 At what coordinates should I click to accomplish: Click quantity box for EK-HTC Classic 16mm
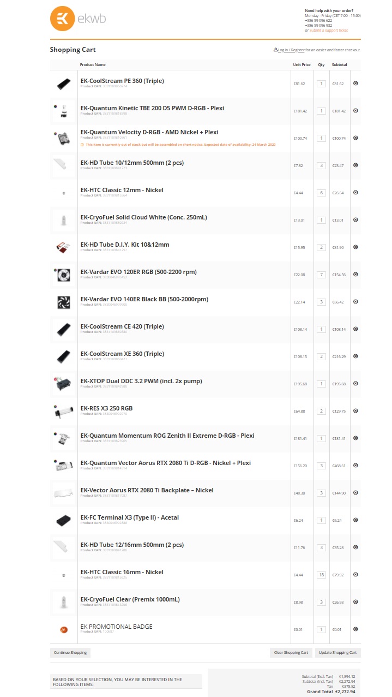[x=321, y=575]
